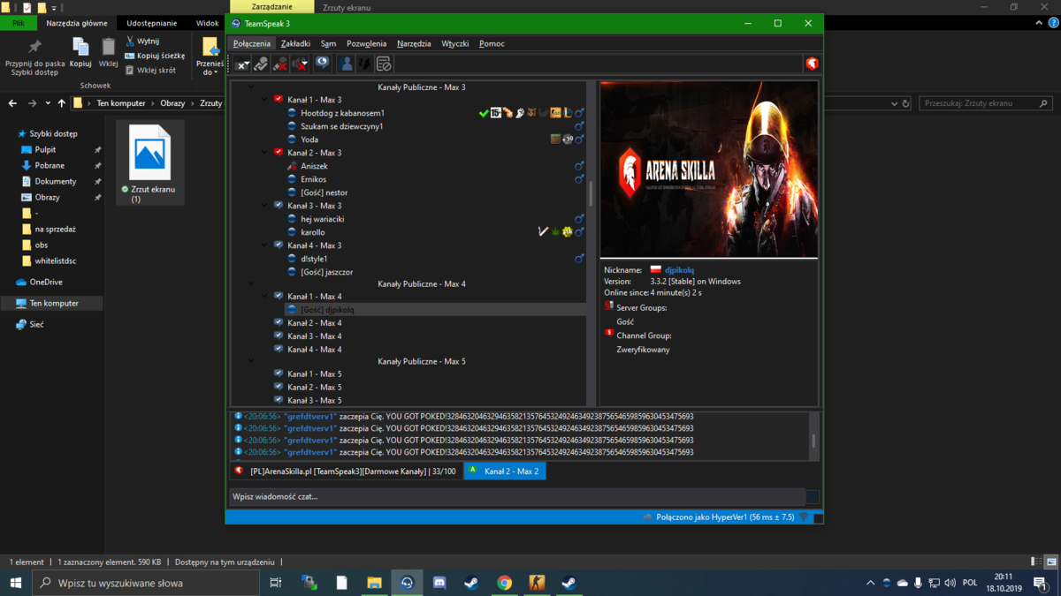1061x596 pixels.
Task: Toggle subscription on Kanał 2 - Max 4
Action: 279,323
